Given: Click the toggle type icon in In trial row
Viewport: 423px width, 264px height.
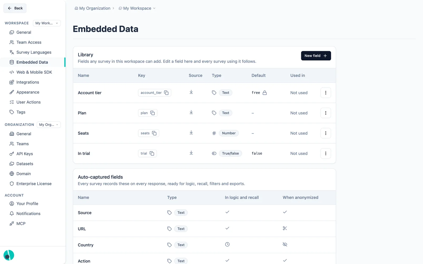Looking at the screenshot, I should 214,153.
